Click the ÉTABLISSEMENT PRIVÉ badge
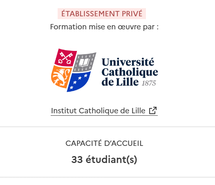This screenshot has width=215, height=185. 102,14
